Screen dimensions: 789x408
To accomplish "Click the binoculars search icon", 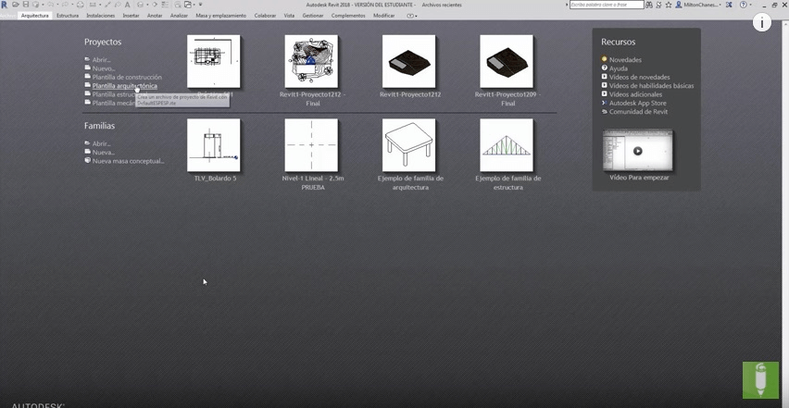I will tap(649, 5).
